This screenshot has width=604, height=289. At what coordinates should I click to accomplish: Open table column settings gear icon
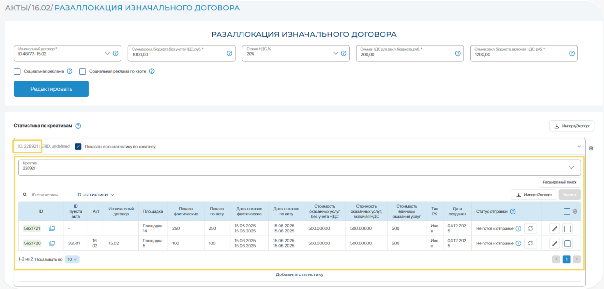point(575,211)
